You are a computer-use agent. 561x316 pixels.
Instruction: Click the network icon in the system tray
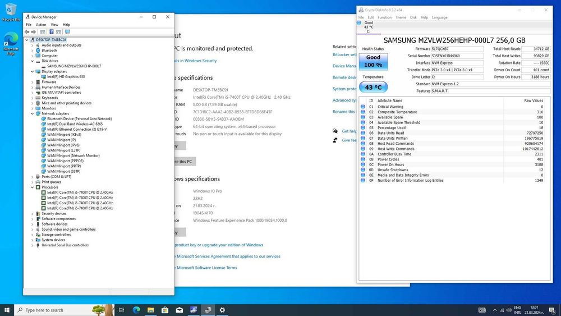point(502,310)
